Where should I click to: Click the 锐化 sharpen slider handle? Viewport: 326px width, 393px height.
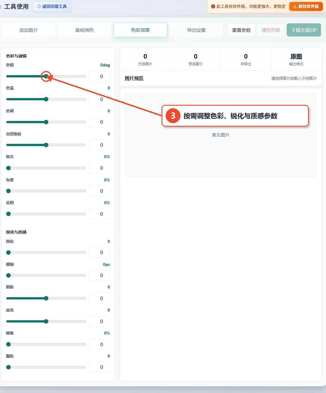(8, 252)
